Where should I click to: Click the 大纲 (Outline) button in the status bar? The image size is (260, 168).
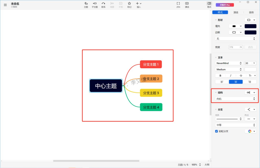point(207,165)
